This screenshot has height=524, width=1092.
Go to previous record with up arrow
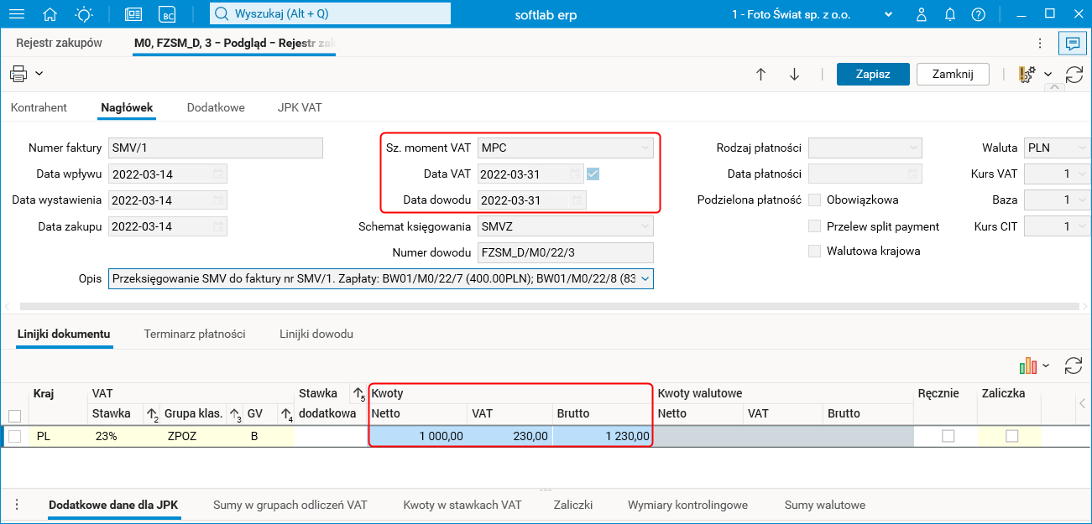pyautogui.click(x=761, y=74)
